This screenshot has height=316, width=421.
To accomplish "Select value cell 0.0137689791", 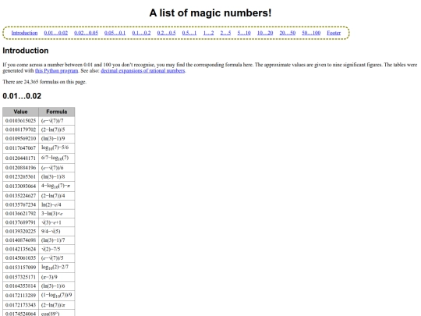I will coord(21,222).
